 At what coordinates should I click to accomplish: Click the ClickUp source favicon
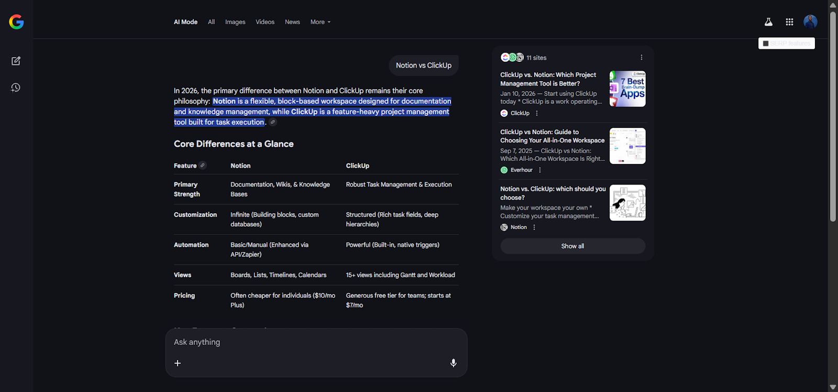click(504, 113)
